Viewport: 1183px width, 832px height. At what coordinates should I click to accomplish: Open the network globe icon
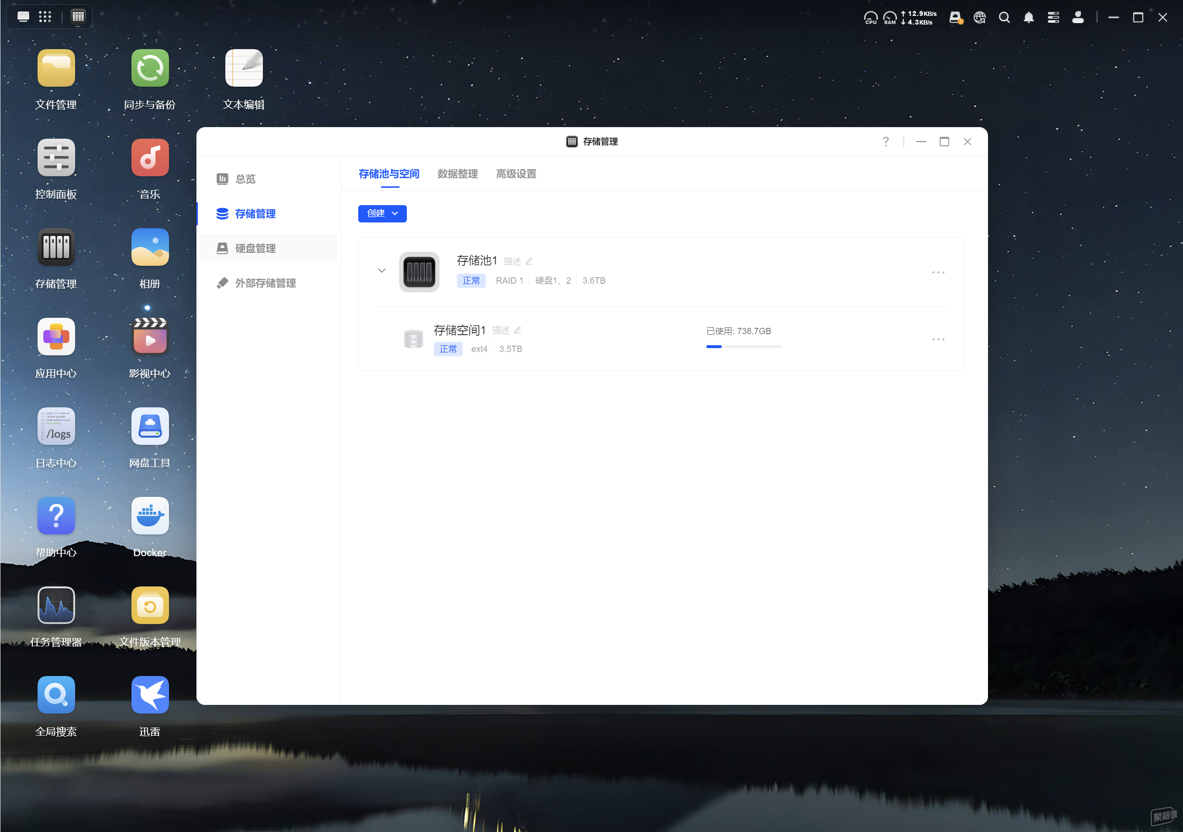pos(979,17)
